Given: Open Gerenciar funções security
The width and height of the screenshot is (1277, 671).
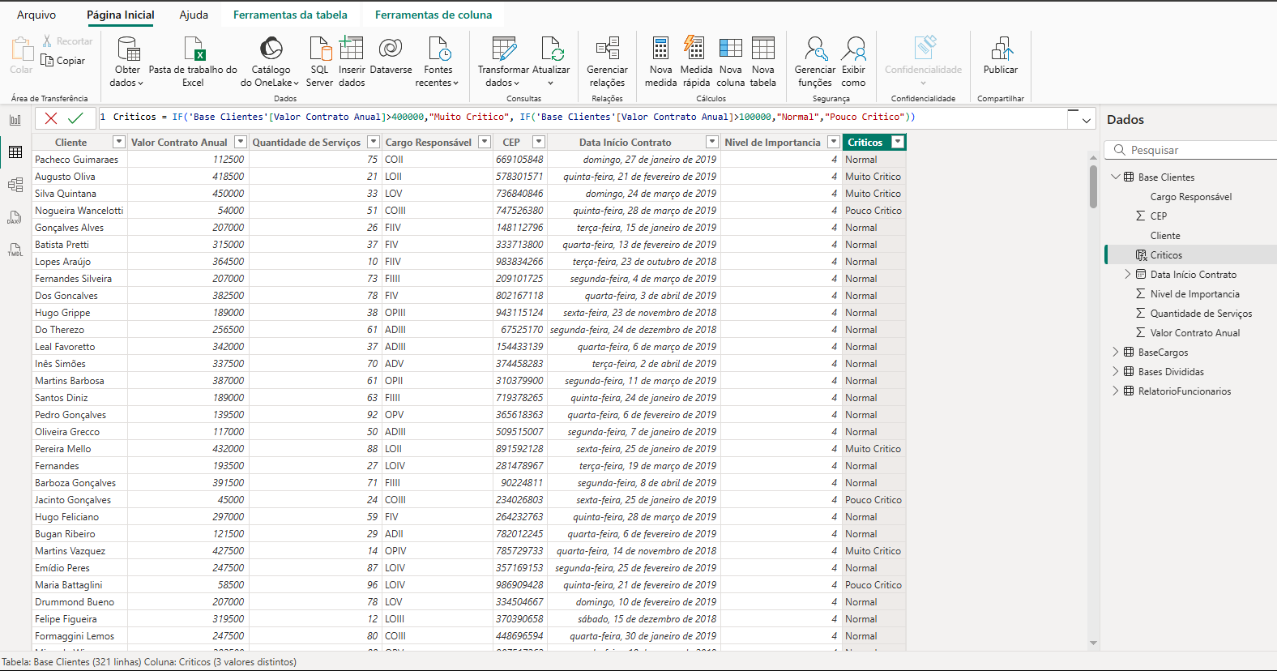Looking at the screenshot, I should (x=814, y=62).
